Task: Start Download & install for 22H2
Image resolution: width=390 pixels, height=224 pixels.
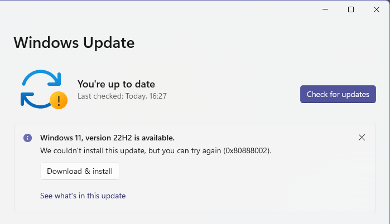Action: [80, 171]
